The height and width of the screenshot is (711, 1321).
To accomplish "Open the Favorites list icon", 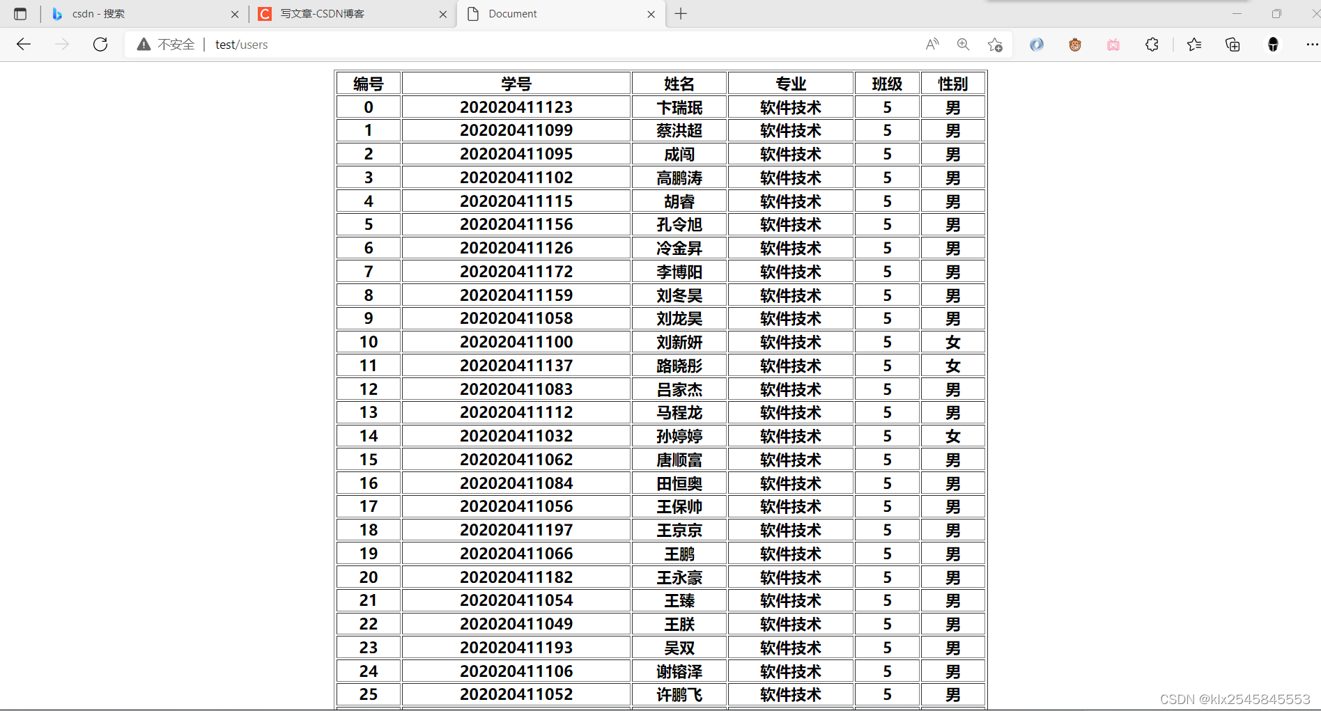I will [1194, 45].
